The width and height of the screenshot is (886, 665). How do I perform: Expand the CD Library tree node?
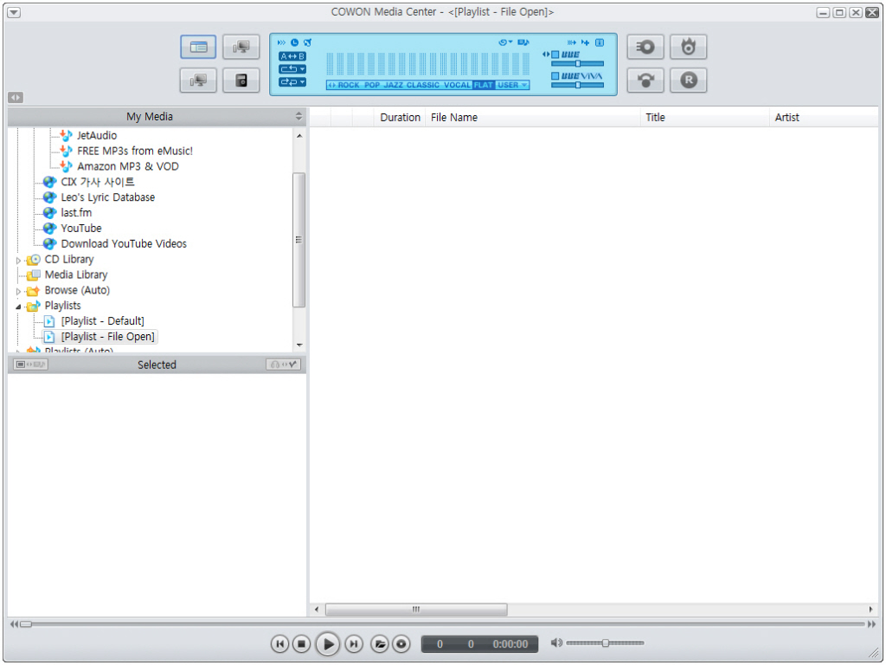18,260
